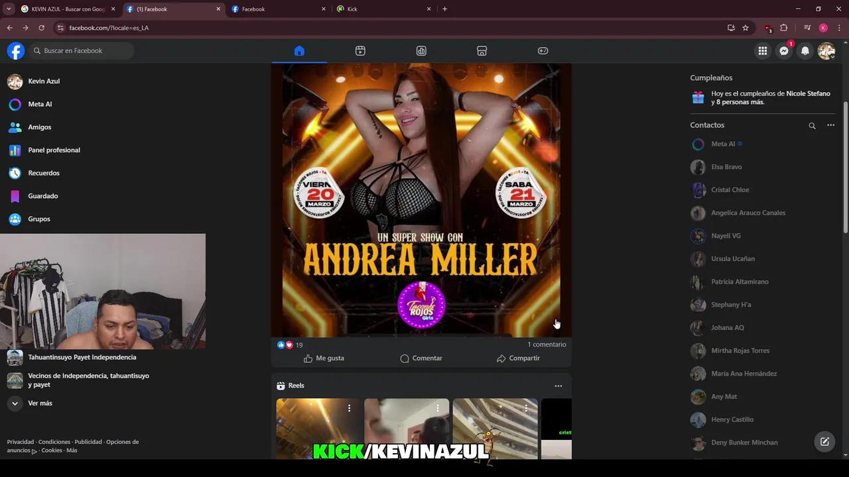Open Chrome extensions puzzle icon
This screenshot has width=849, height=477.
[783, 28]
